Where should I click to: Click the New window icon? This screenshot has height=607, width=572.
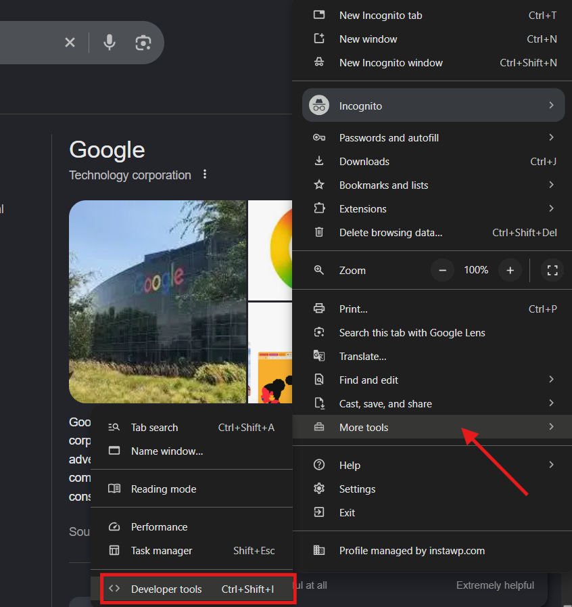319,39
